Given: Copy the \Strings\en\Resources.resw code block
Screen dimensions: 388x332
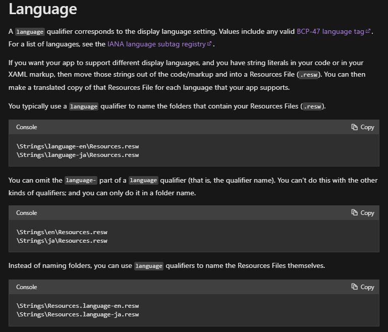Looking at the screenshot, I should [x=363, y=213].
